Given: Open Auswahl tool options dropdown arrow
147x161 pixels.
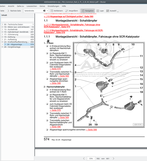Looking at the screenshot, I should pyautogui.click(x=118, y=12).
